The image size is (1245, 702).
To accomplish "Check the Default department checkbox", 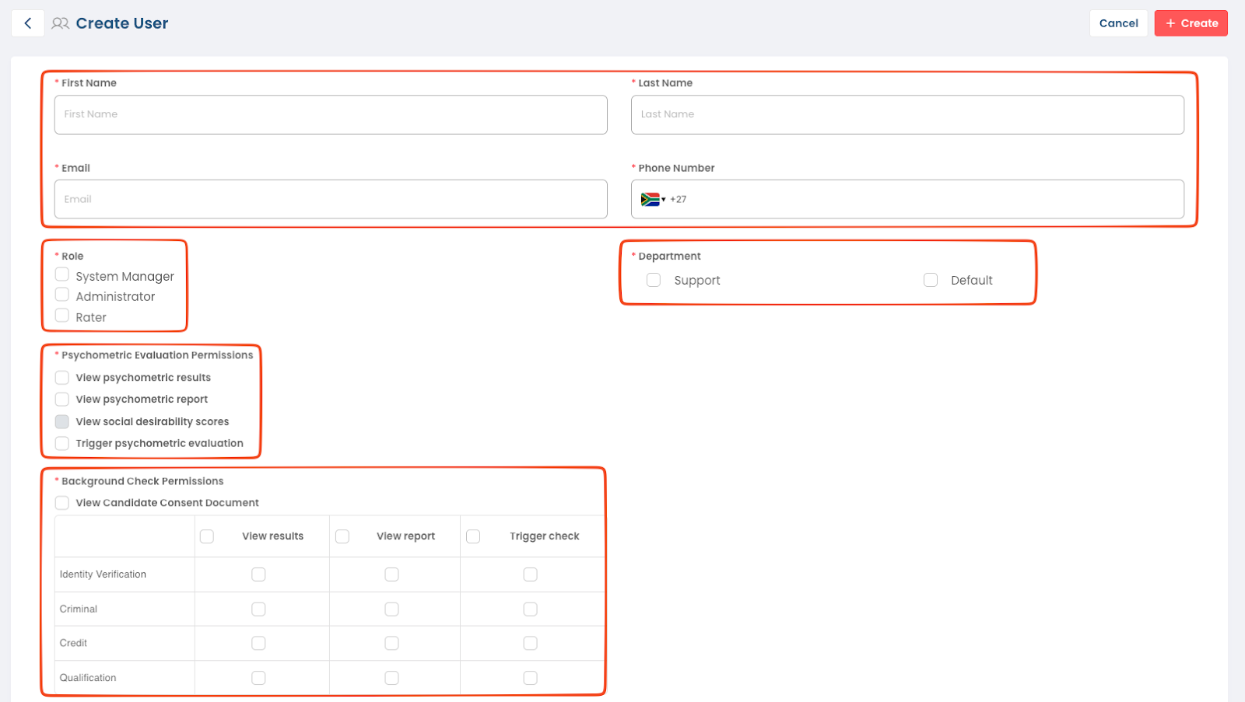I will point(931,280).
